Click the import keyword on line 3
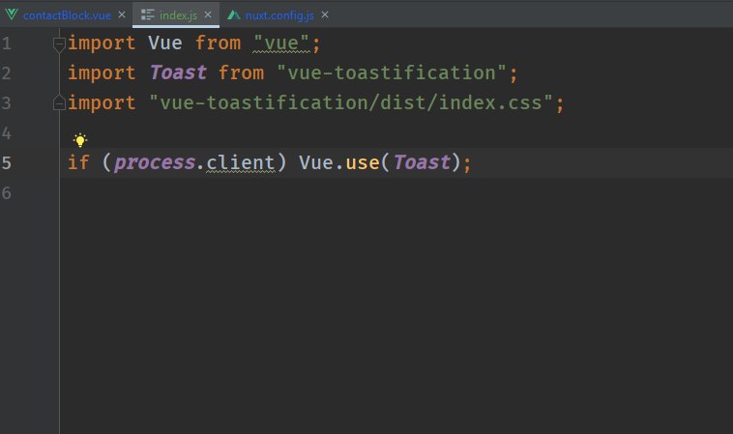Screen dimensions: 733x434 coord(102,103)
